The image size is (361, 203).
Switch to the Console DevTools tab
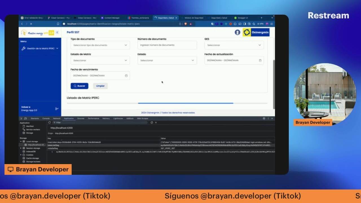pos(46,118)
